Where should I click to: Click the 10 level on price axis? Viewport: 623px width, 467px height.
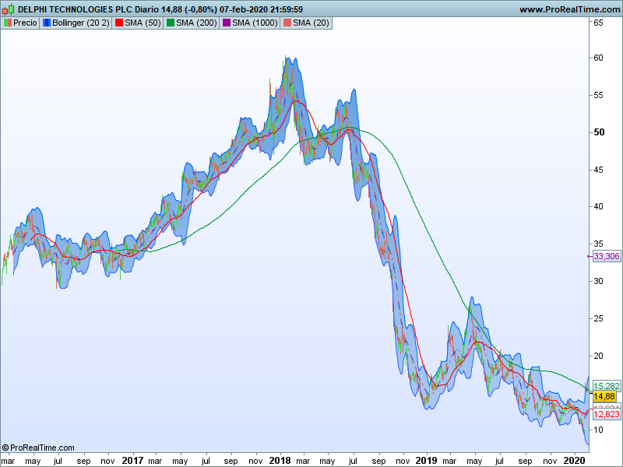[598, 430]
